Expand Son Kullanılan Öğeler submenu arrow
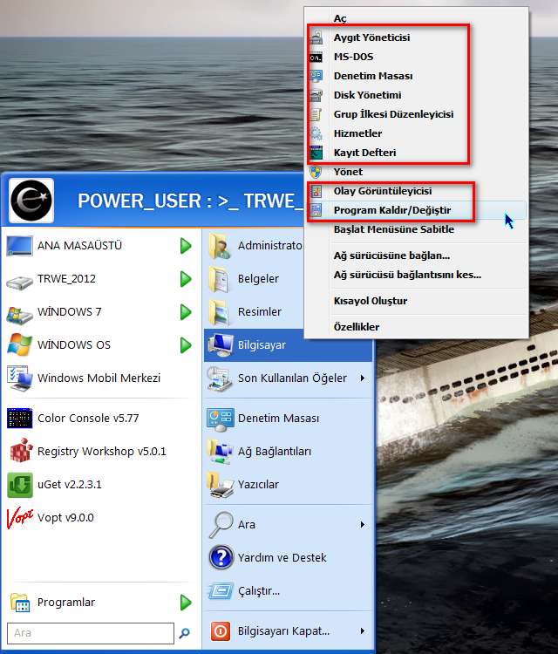The height and width of the screenshot is (654, 558). 363,378
